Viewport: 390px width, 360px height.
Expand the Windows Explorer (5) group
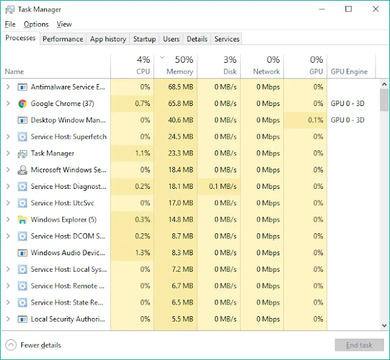point(8,219)
